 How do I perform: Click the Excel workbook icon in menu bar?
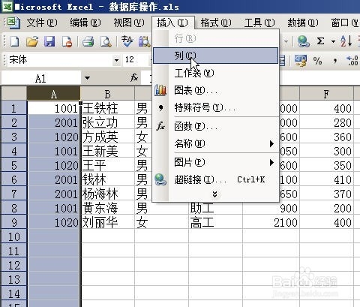tap(13, 23)
